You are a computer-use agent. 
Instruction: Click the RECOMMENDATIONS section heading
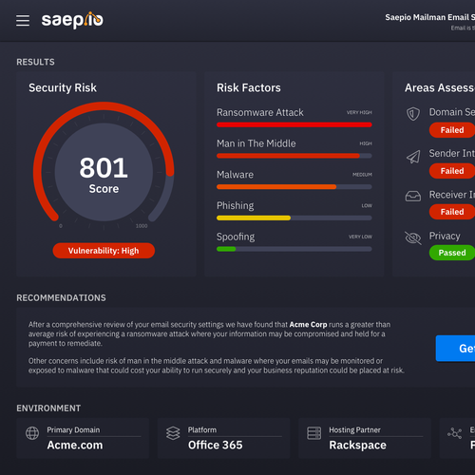point(61,298)
